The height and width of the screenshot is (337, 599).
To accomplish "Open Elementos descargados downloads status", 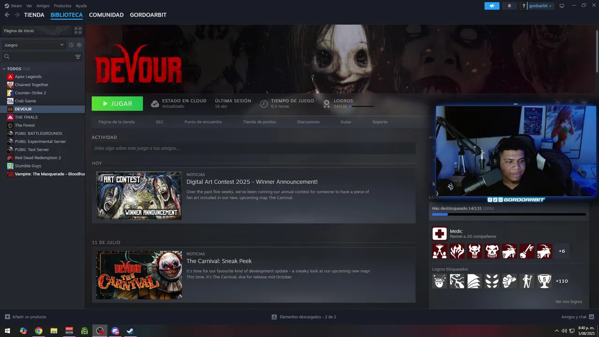I will pos(304,317).
